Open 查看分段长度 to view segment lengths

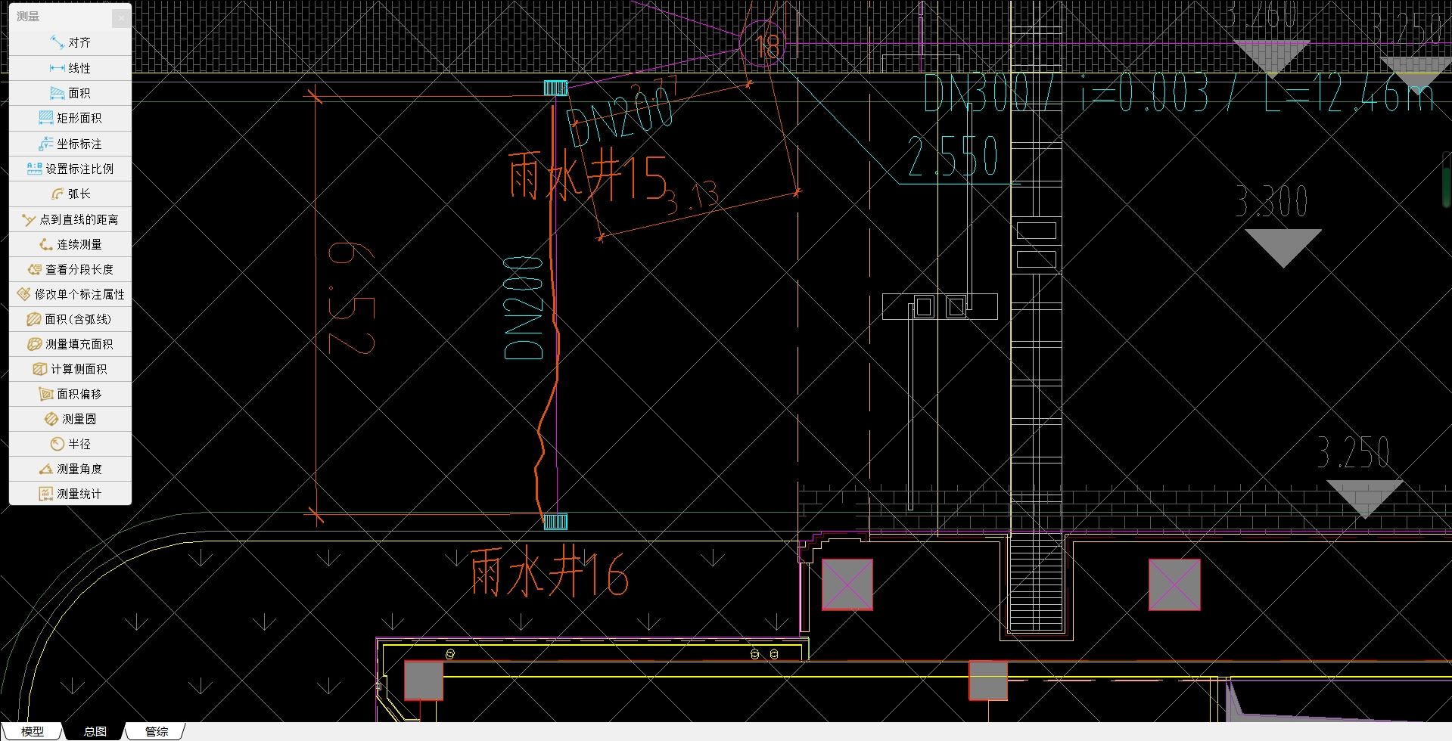click(x=70, y=269)
